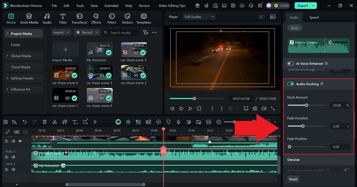The image size is (357, 187).
Task: Open the Stickers library
Action: [127, 18]
